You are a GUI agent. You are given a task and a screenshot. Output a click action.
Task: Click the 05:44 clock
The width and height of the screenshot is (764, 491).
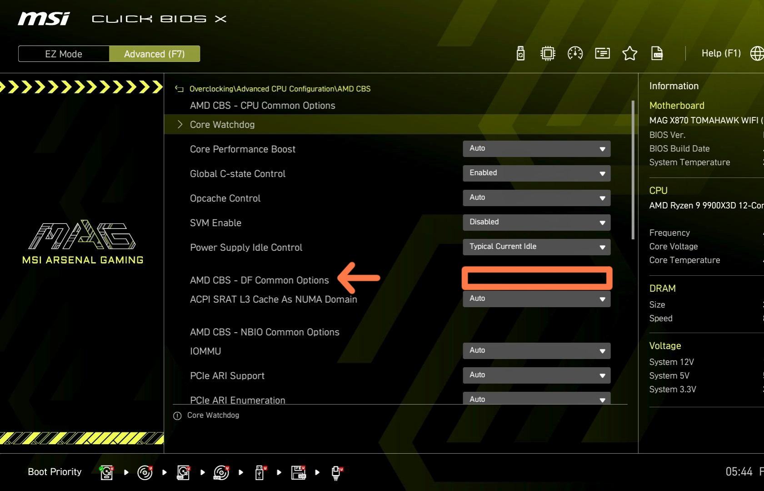(739, 472)
